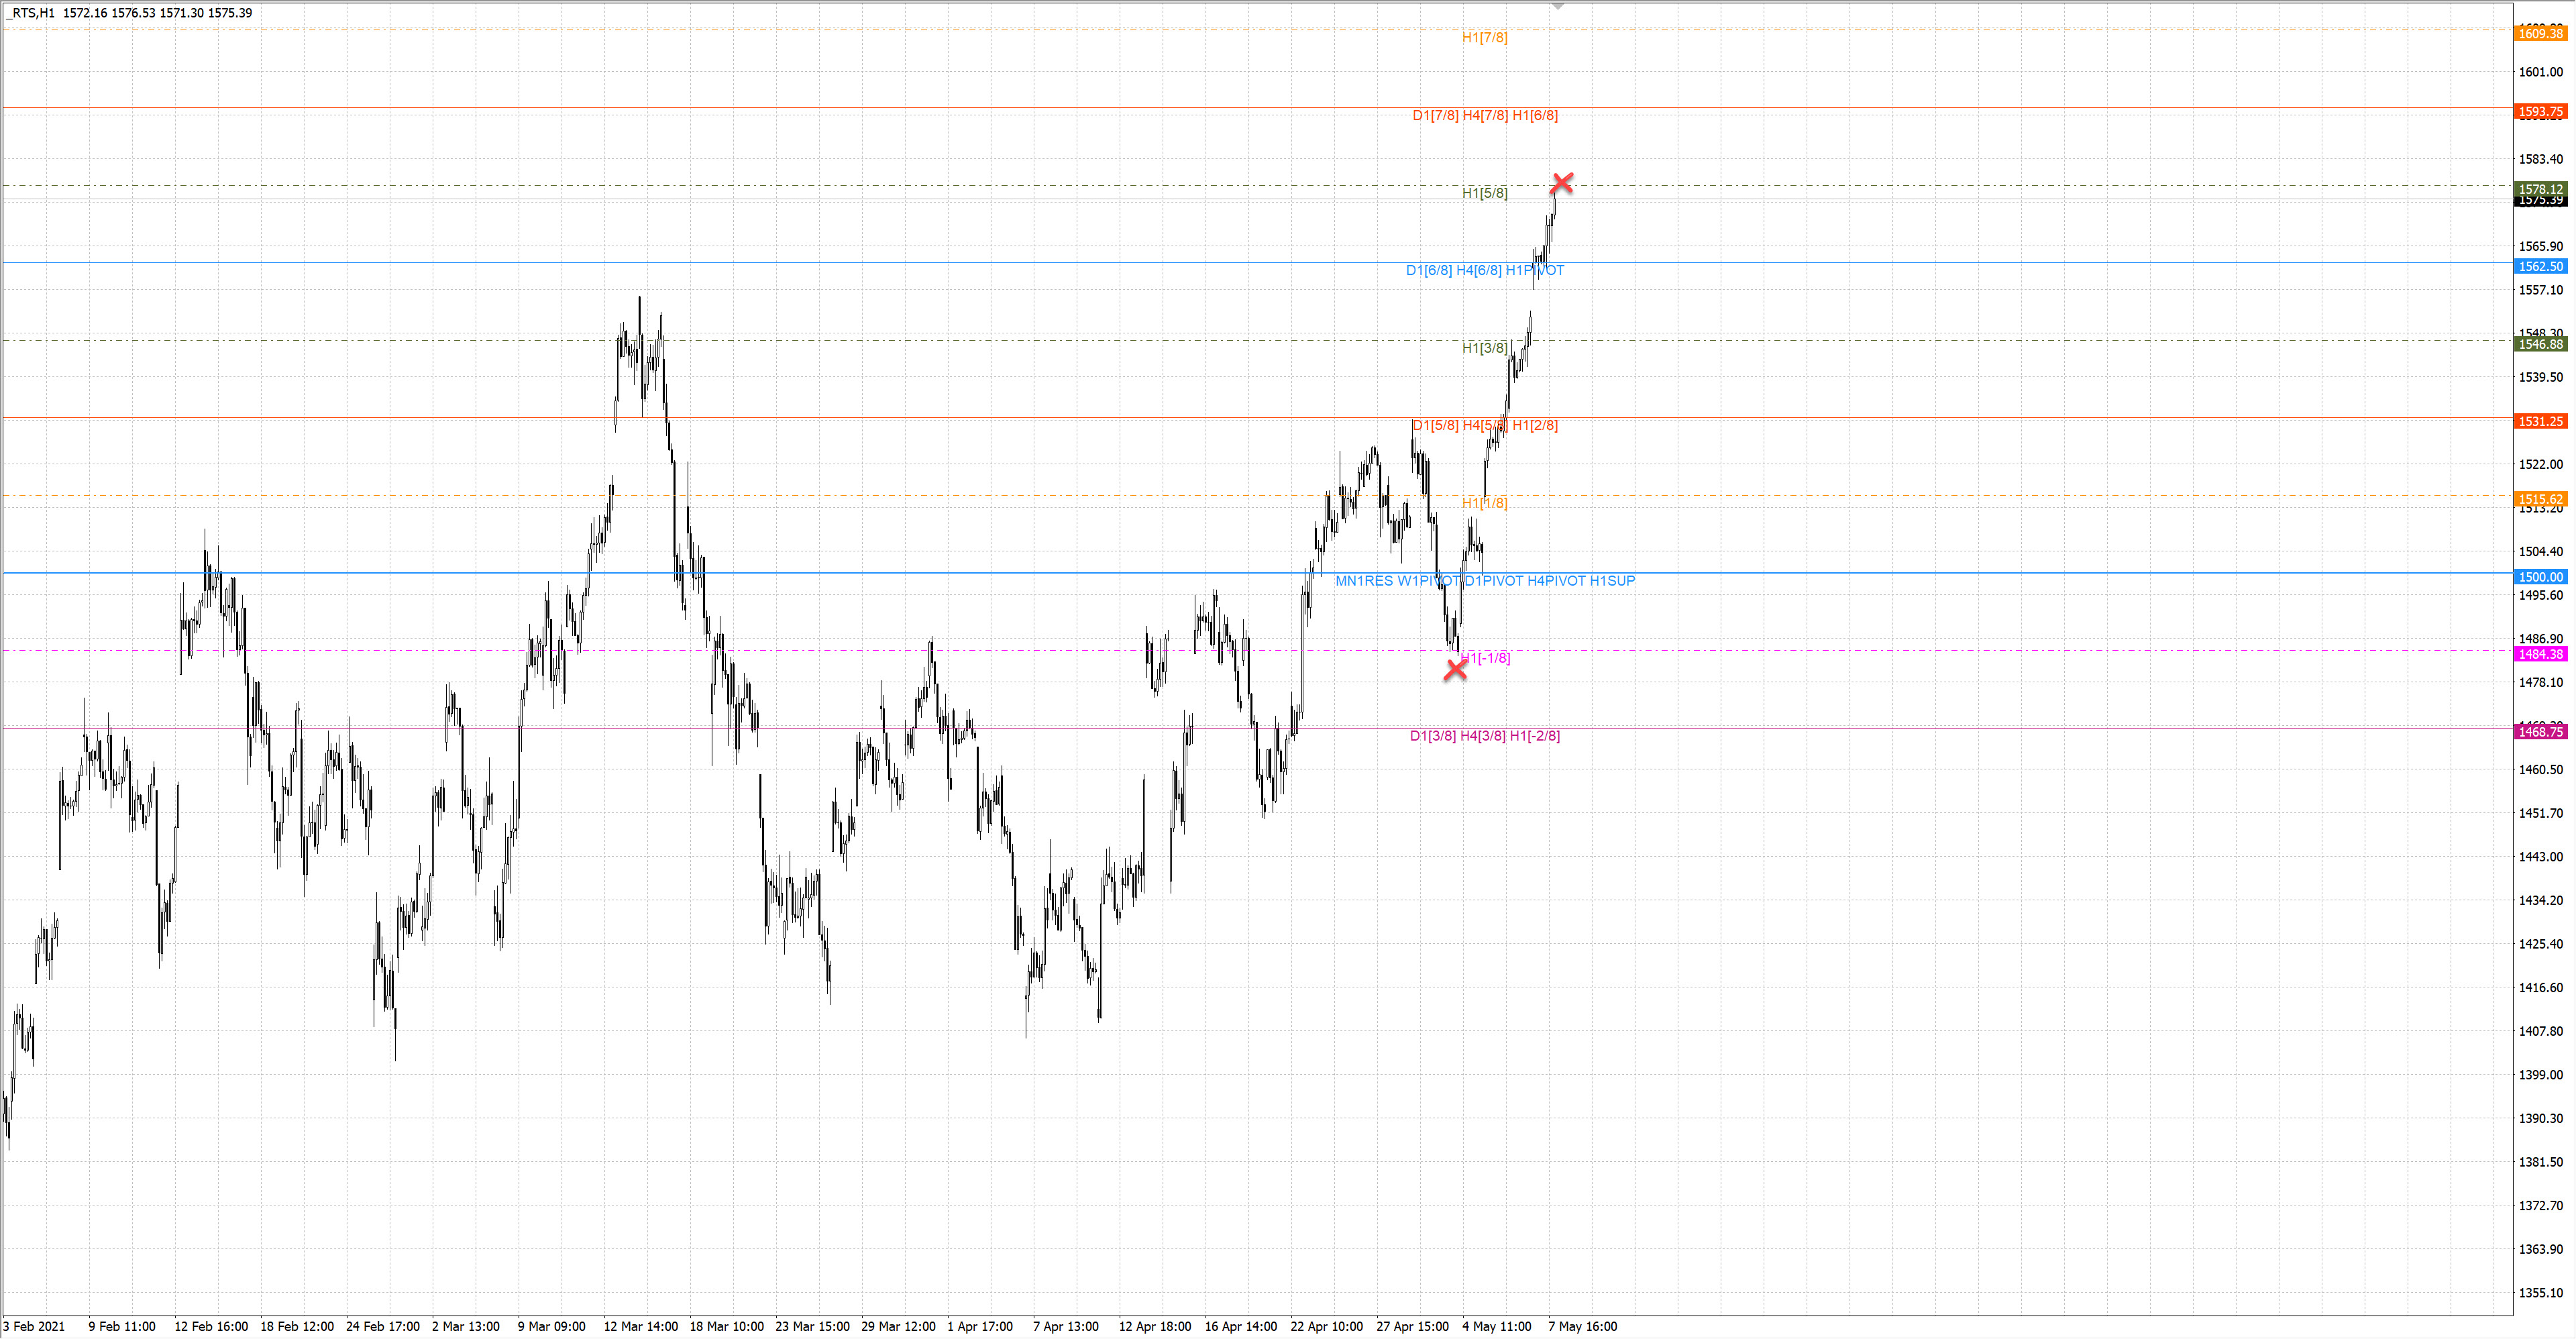Click the green 1546.88 price level tag
Viewport: 2576px width, 1339px height.
(2540, 344)
